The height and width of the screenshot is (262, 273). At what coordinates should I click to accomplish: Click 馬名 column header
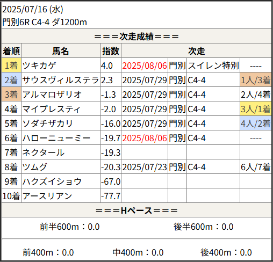[61, 51]
